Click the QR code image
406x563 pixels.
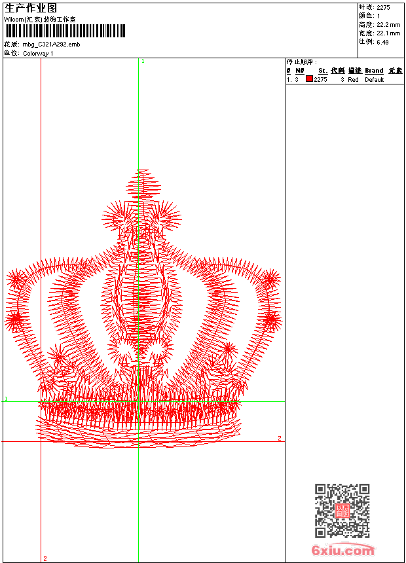tap(342, 511)
